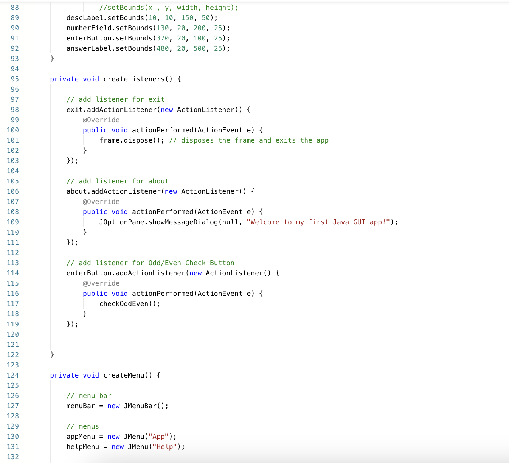Click the closing brace on line 122

click(52, 354)
